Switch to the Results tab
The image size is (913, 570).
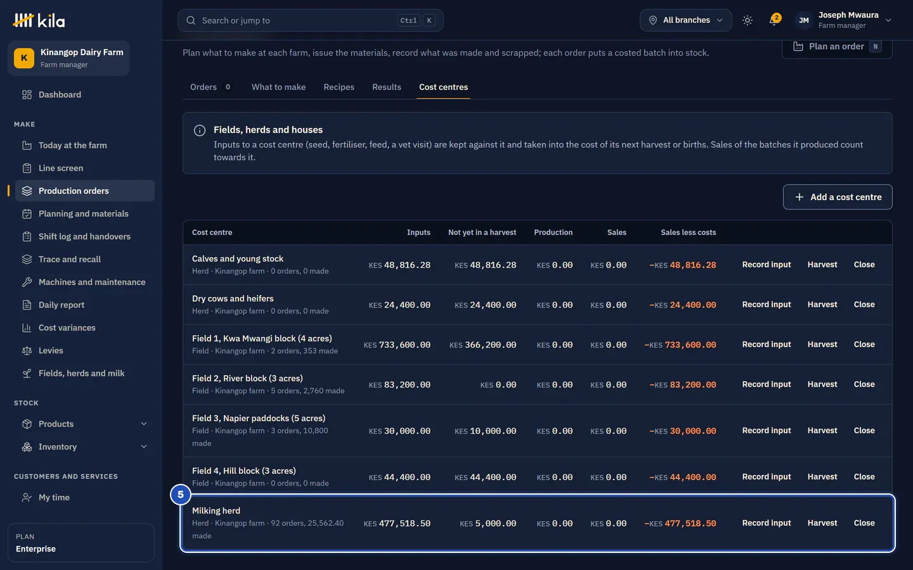387,87
